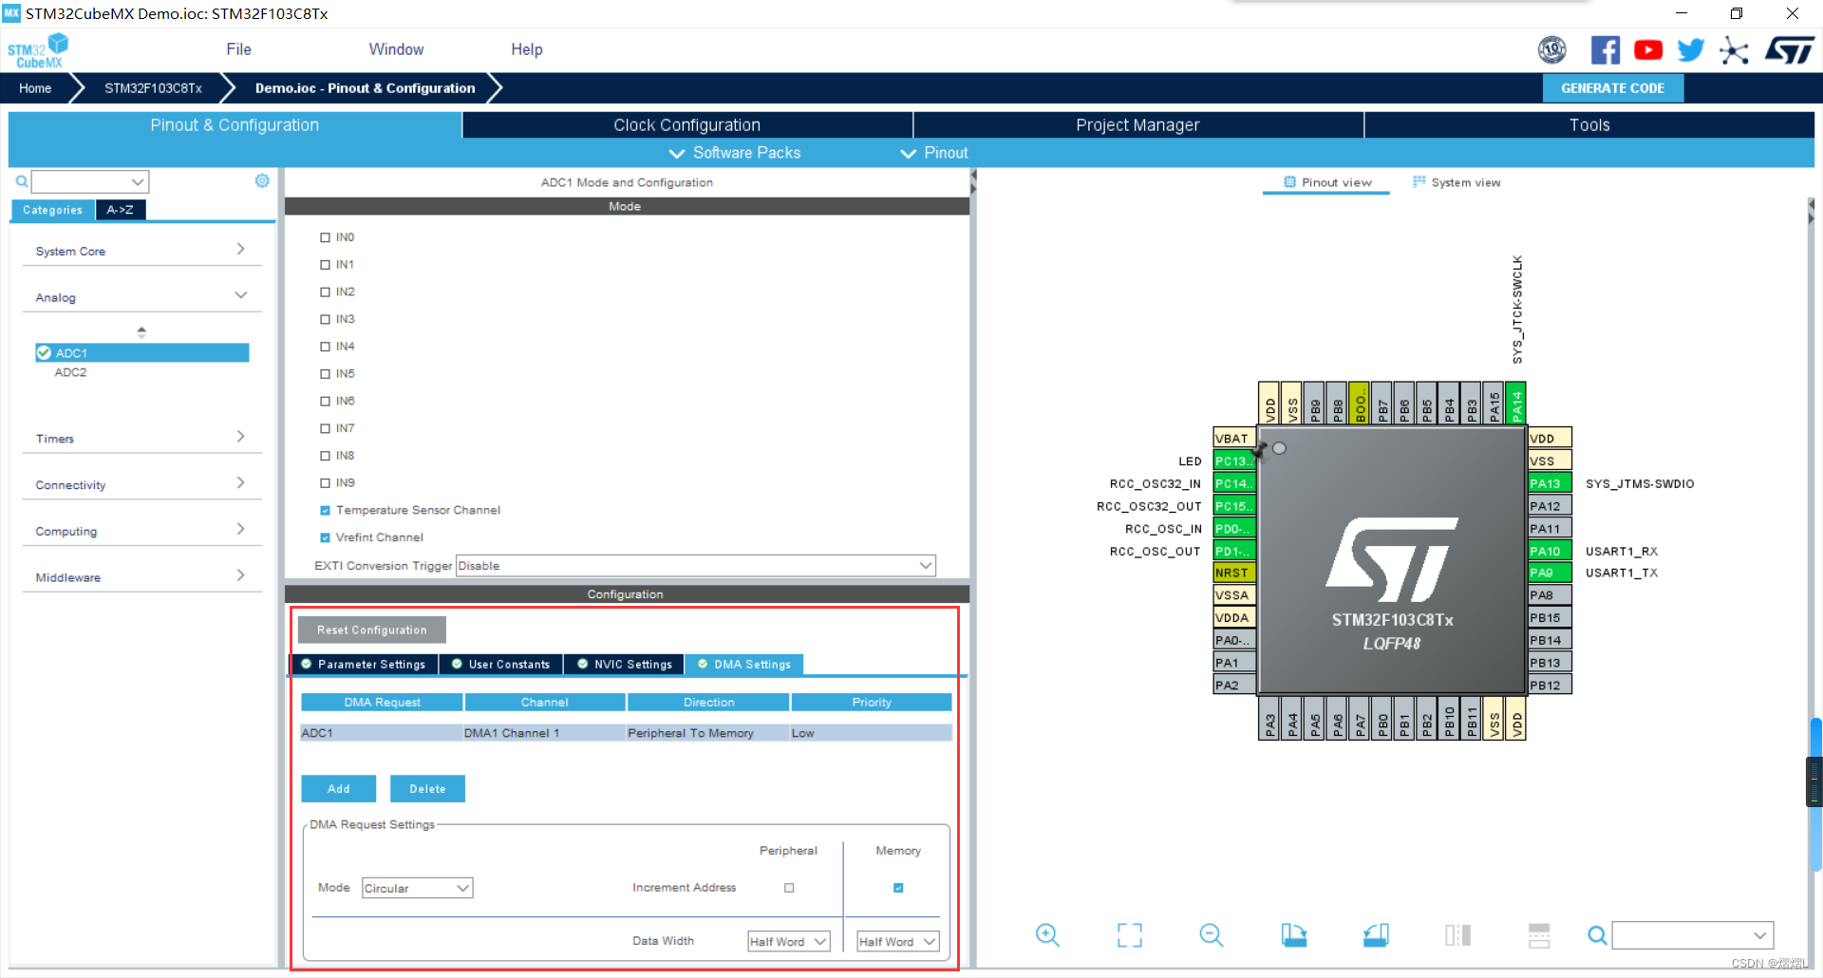Switch to the Clock Configuration tab
The height and width of the screenshot is (978, 1823).
click(x=686, y=125)
